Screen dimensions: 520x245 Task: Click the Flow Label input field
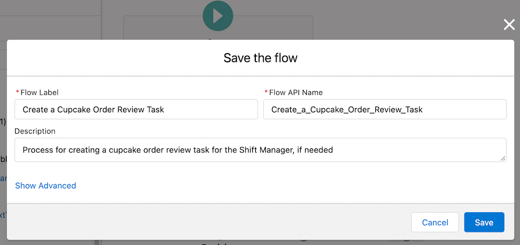point(136,109)
